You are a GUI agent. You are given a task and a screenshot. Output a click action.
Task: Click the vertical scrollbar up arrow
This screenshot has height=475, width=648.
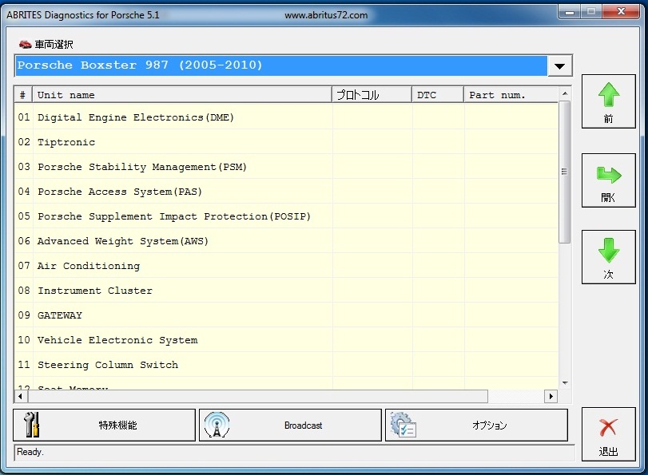[x=565, y=93]
